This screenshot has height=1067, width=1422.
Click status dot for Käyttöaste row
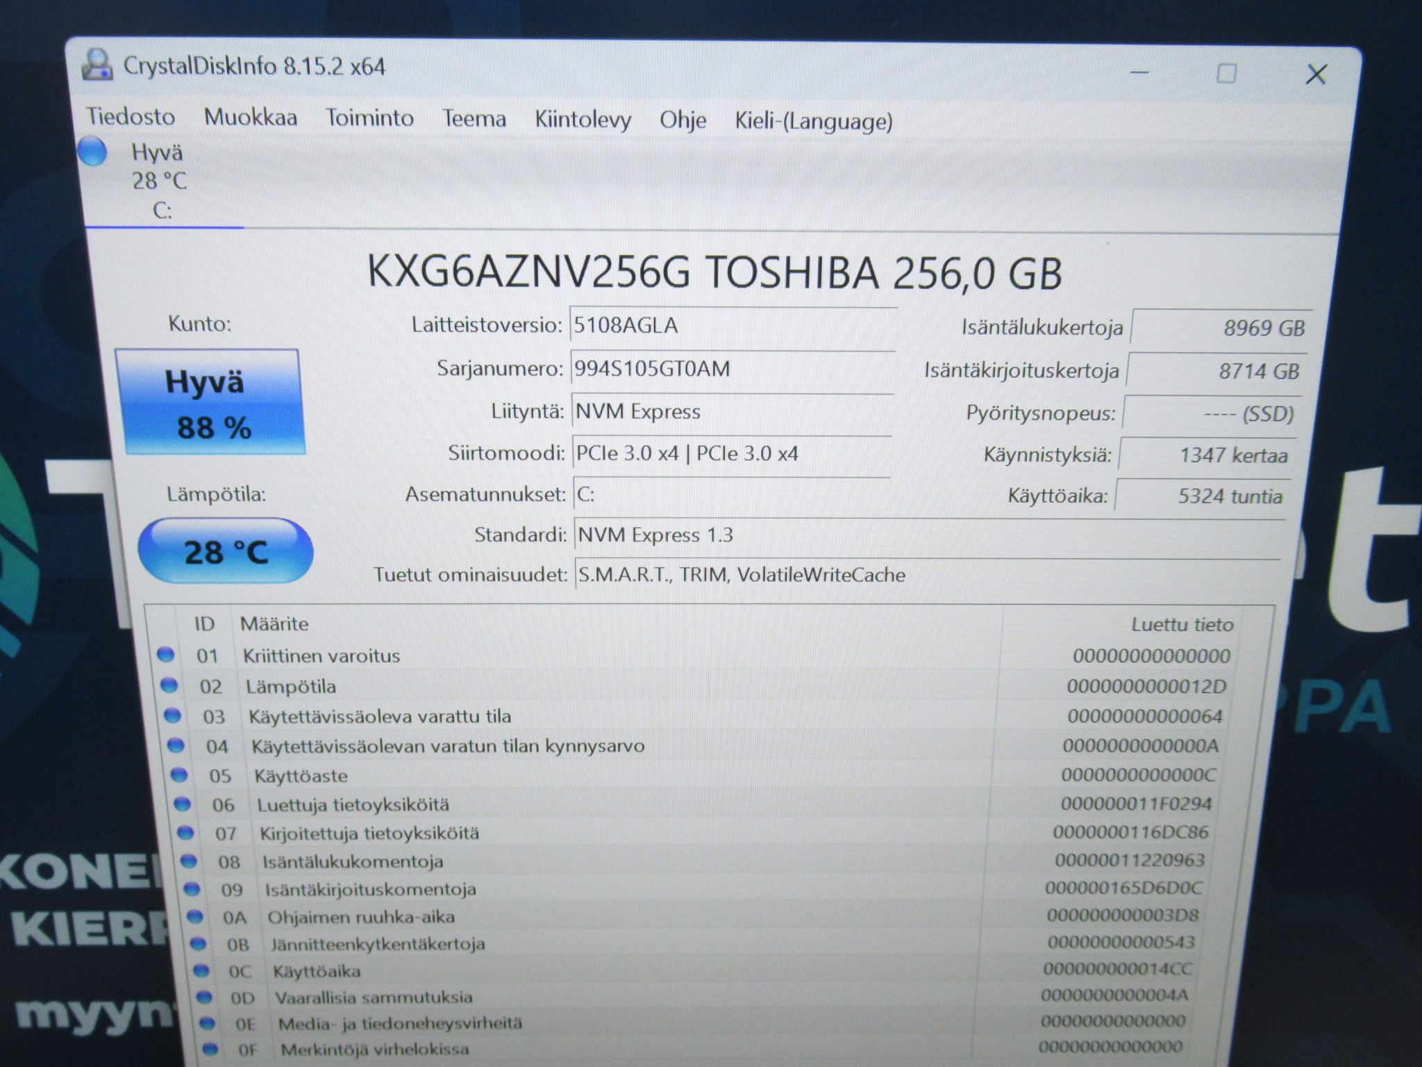tap(178, 774)
